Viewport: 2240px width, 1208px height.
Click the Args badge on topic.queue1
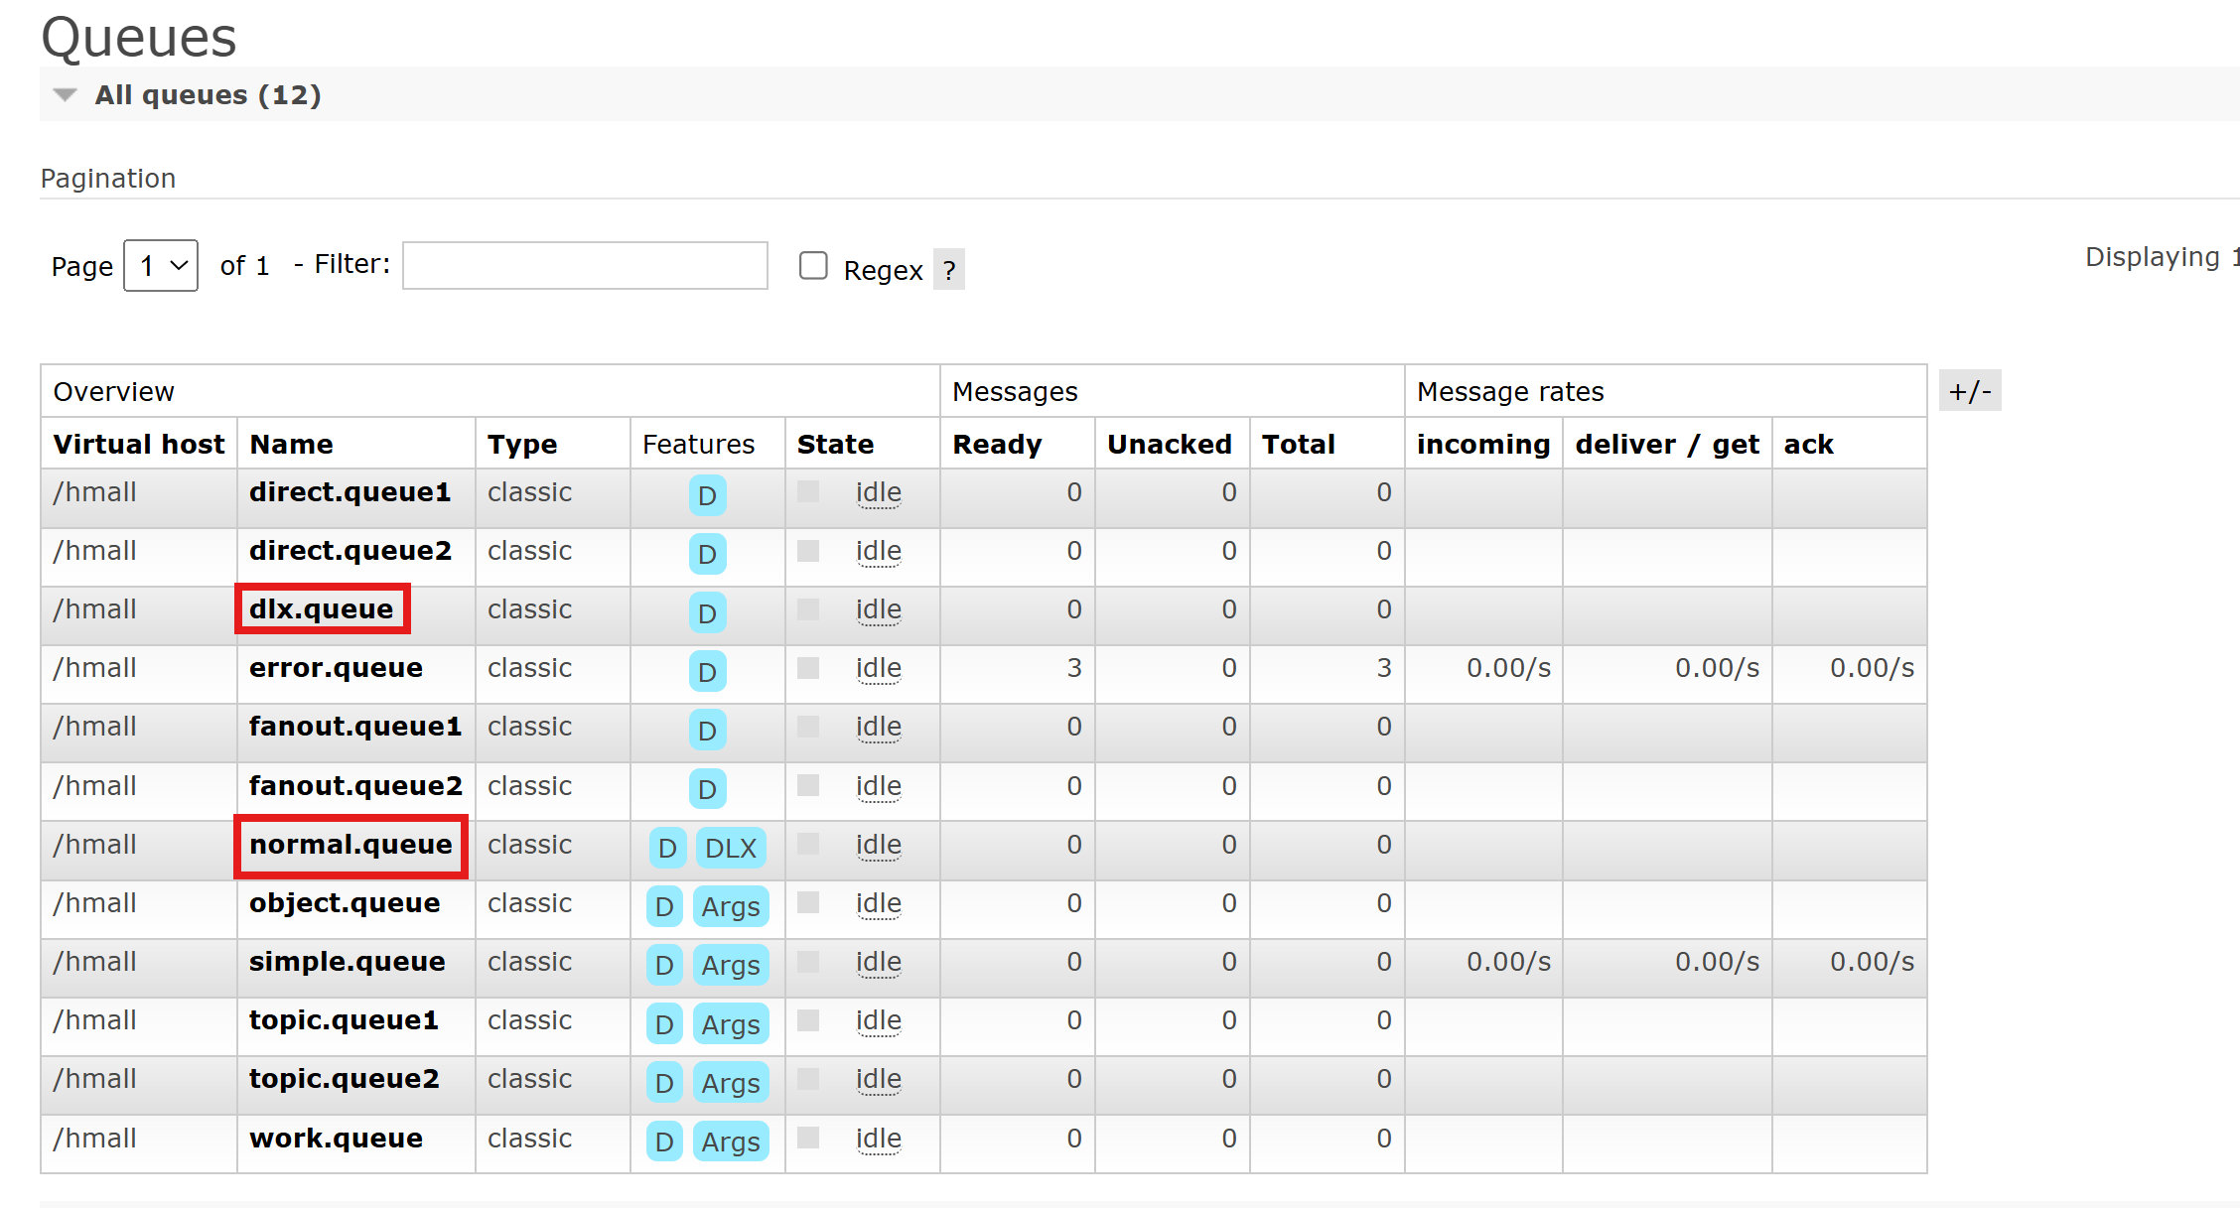point(730,1024)
